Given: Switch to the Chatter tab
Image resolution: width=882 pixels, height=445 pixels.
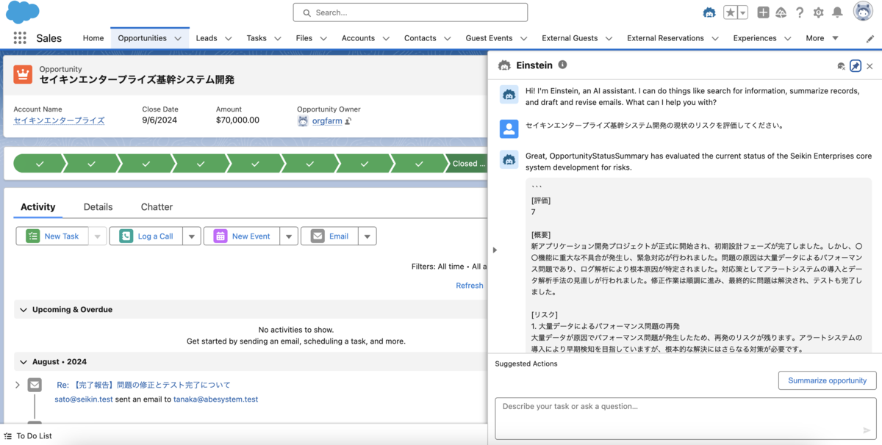Looking at the screenshot, I should pyautogui.click(x=157, y=207).
